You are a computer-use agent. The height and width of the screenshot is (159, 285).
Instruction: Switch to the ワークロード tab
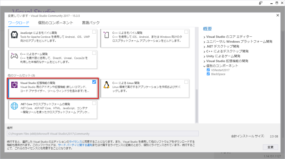click(x=19, y=23)
